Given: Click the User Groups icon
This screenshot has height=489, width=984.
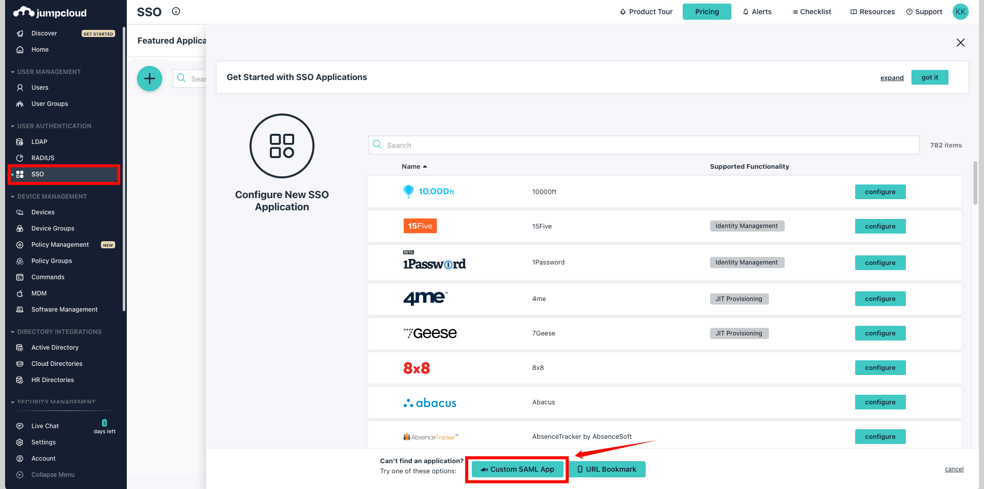Looking at the screenshot, I should pos(20,104).
